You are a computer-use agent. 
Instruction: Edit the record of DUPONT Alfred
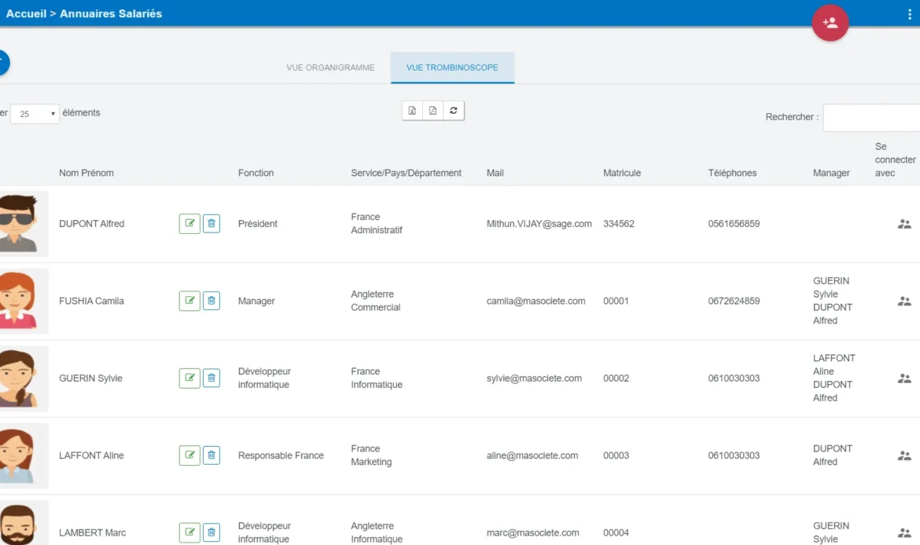(x=189, y=223)
